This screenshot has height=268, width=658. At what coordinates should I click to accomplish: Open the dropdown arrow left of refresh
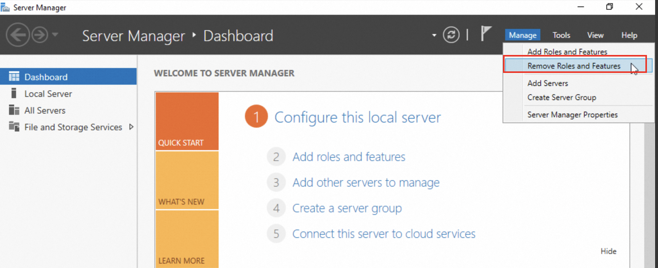pos(434,35)
